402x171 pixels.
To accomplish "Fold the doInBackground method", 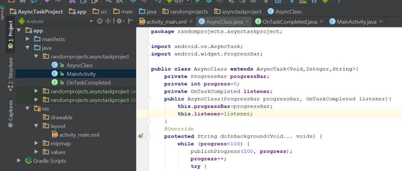I will (149, 136).
